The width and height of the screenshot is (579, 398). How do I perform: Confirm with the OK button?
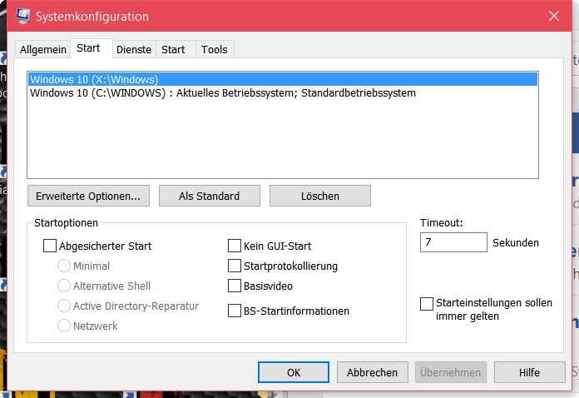pyautogui.click(x=294, y=372)
